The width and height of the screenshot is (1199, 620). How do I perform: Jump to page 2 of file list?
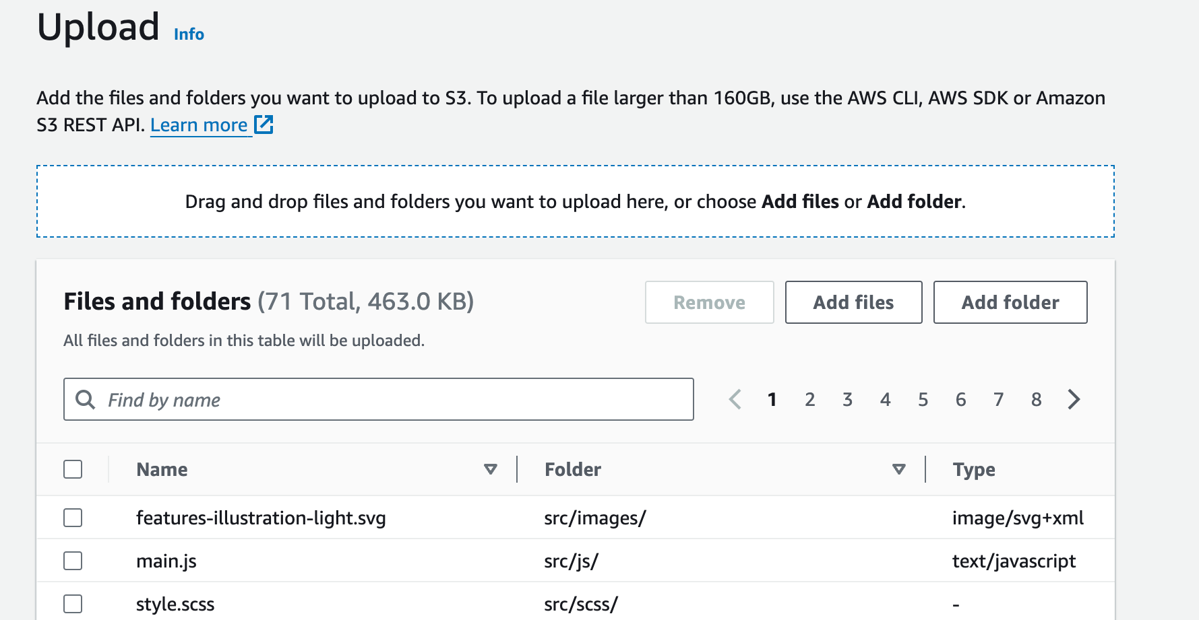coord(810,400)
